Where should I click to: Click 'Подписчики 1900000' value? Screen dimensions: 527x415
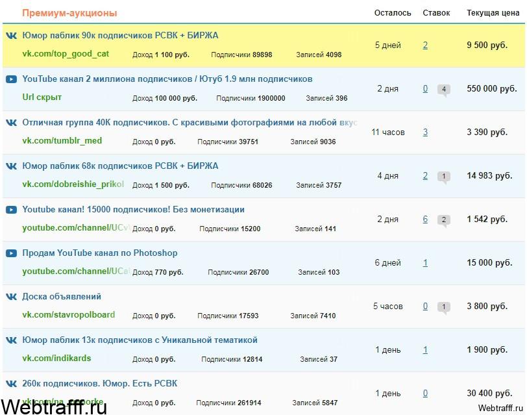[251, 98]
